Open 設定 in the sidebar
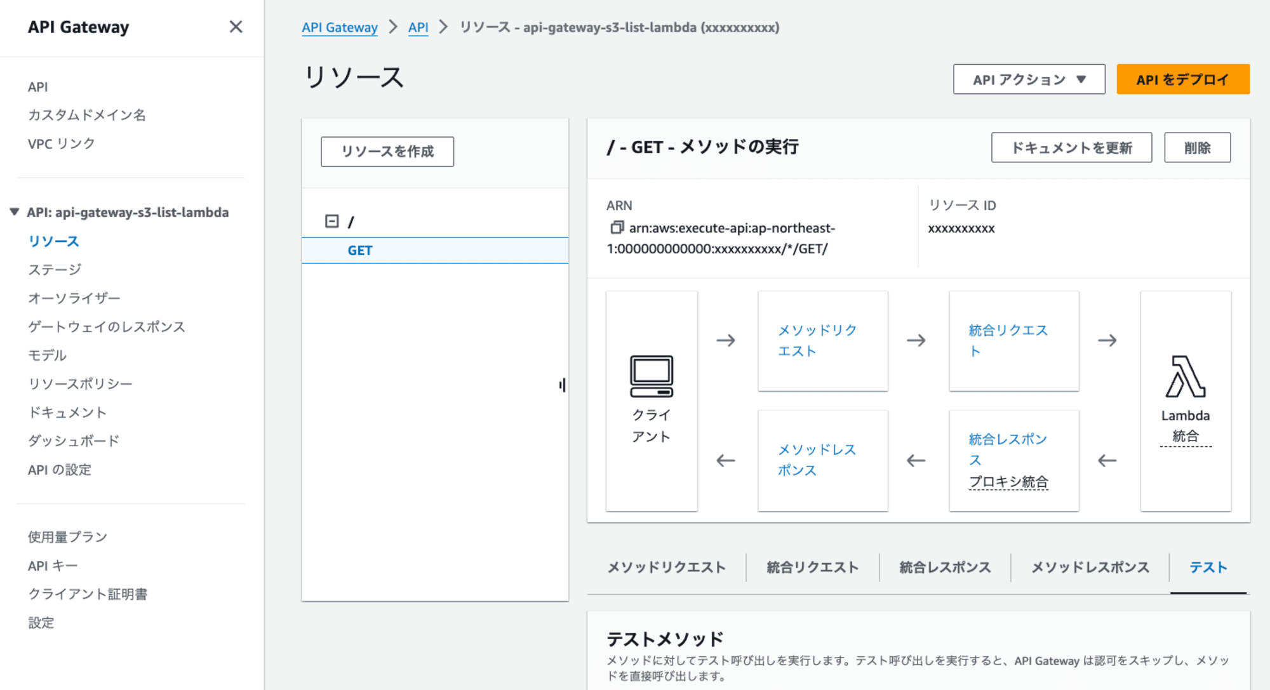The height and width of the screenshot is (690, 1270). coord(41,623)
